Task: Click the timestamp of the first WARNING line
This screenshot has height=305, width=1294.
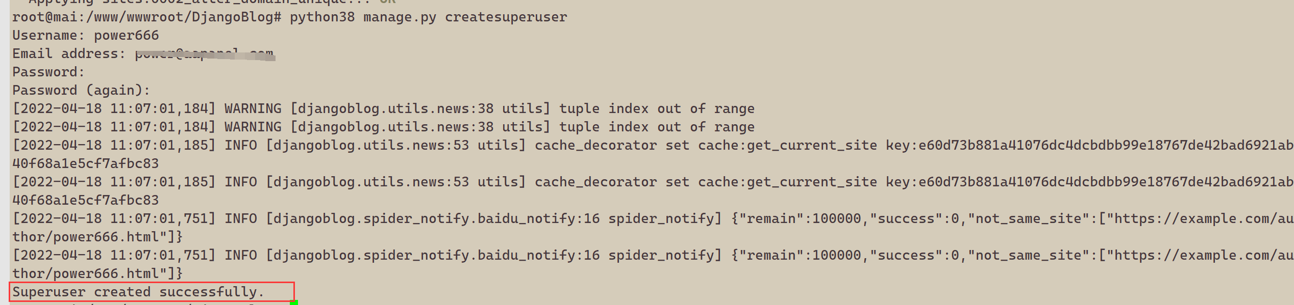Action: [114, 109]
